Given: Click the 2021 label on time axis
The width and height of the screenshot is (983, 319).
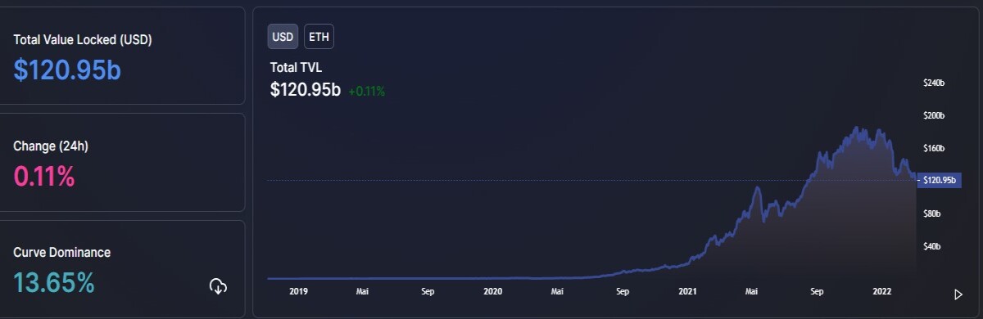Looking at the screenshot, I should click(687, 290).
